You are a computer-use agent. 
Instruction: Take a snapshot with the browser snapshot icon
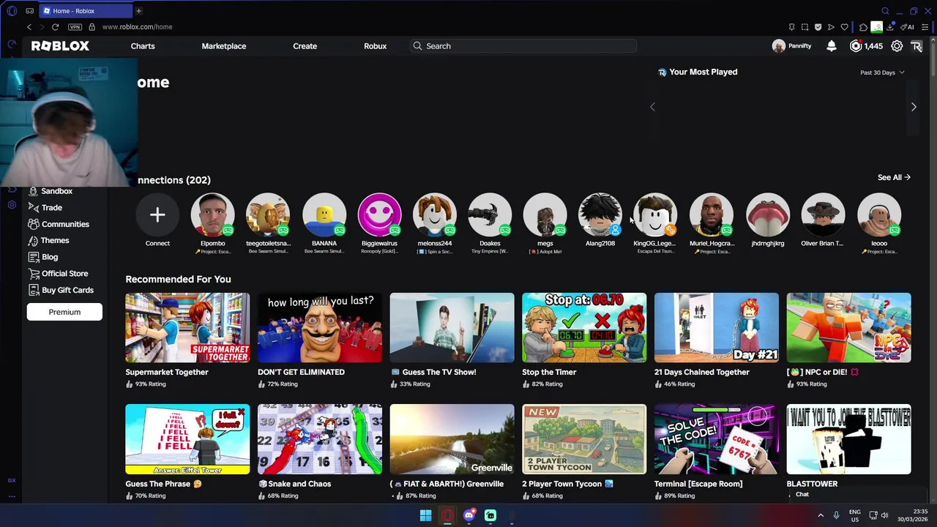(805, 27)
